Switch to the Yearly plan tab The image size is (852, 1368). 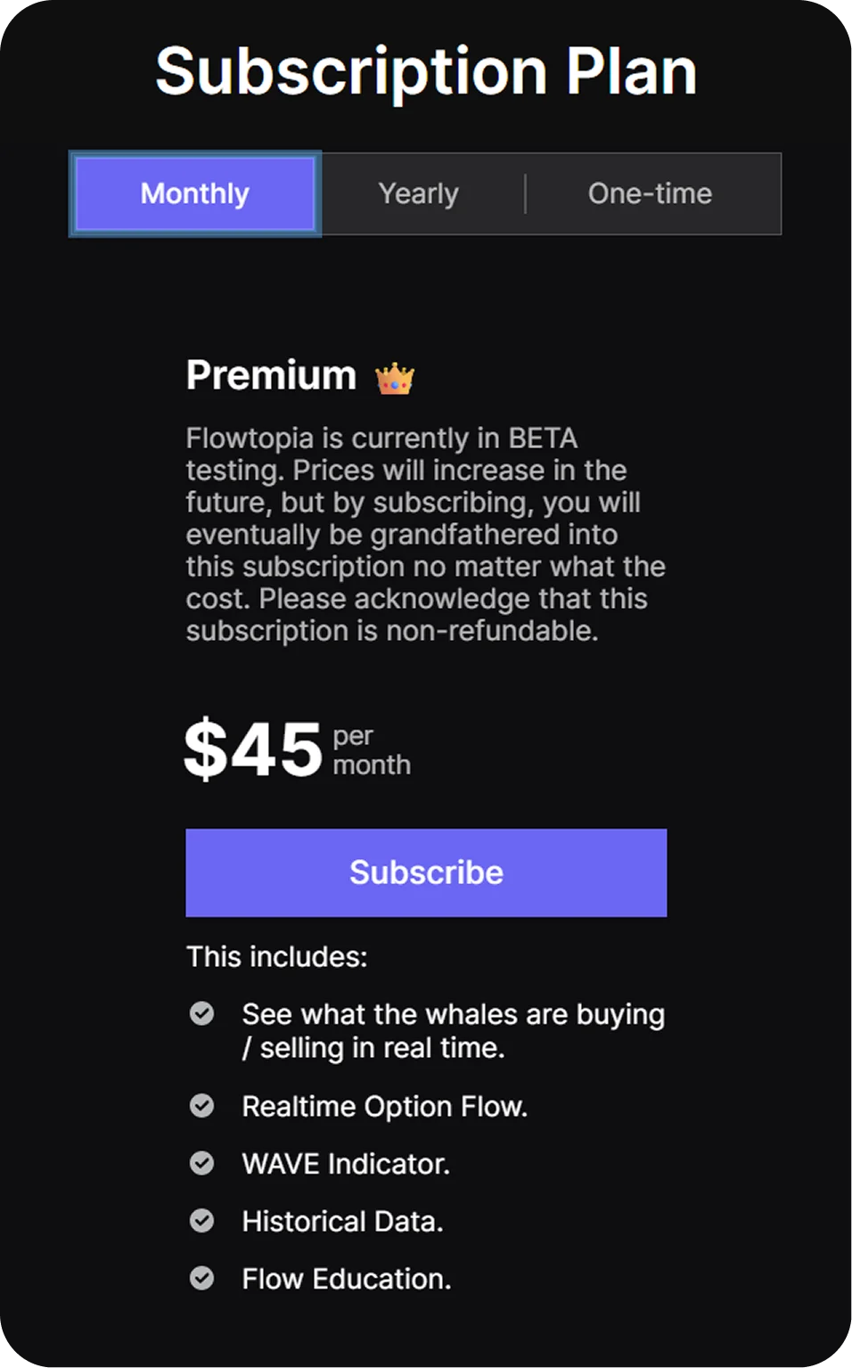click(x=418, y=193)
